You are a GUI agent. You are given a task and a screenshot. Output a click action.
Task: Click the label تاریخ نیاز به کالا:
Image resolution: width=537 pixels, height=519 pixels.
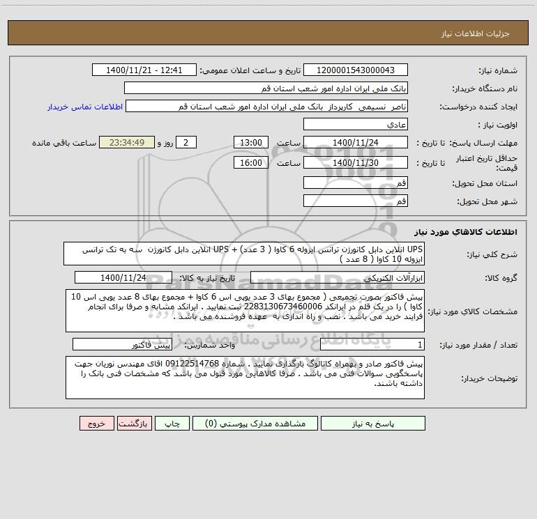(208, 278)
